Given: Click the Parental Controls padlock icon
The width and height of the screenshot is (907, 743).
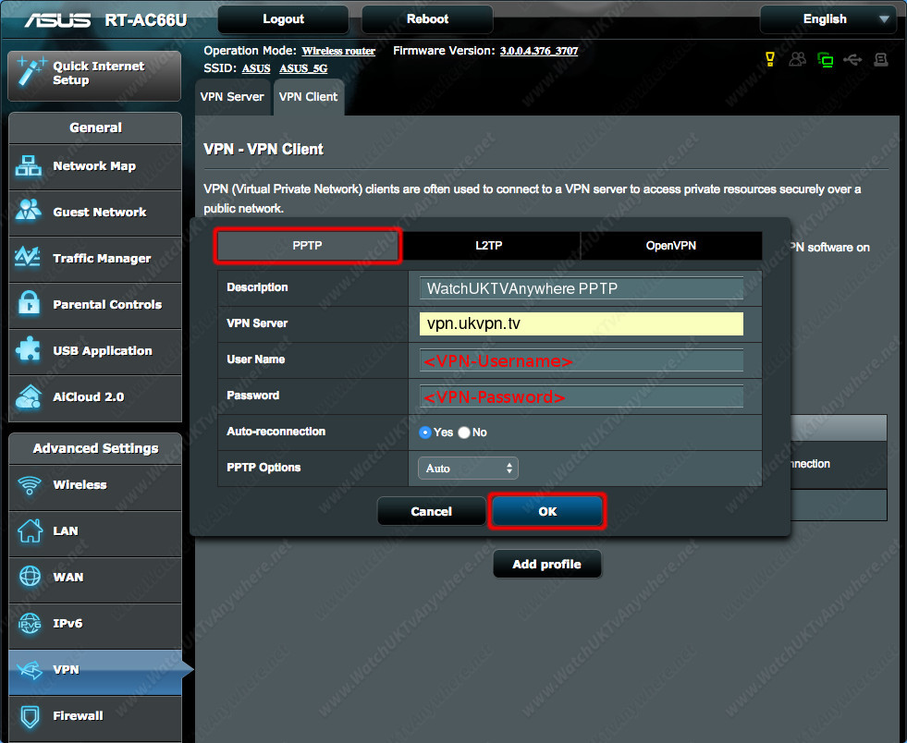Looking at the screenshot, I should [29, 302].
